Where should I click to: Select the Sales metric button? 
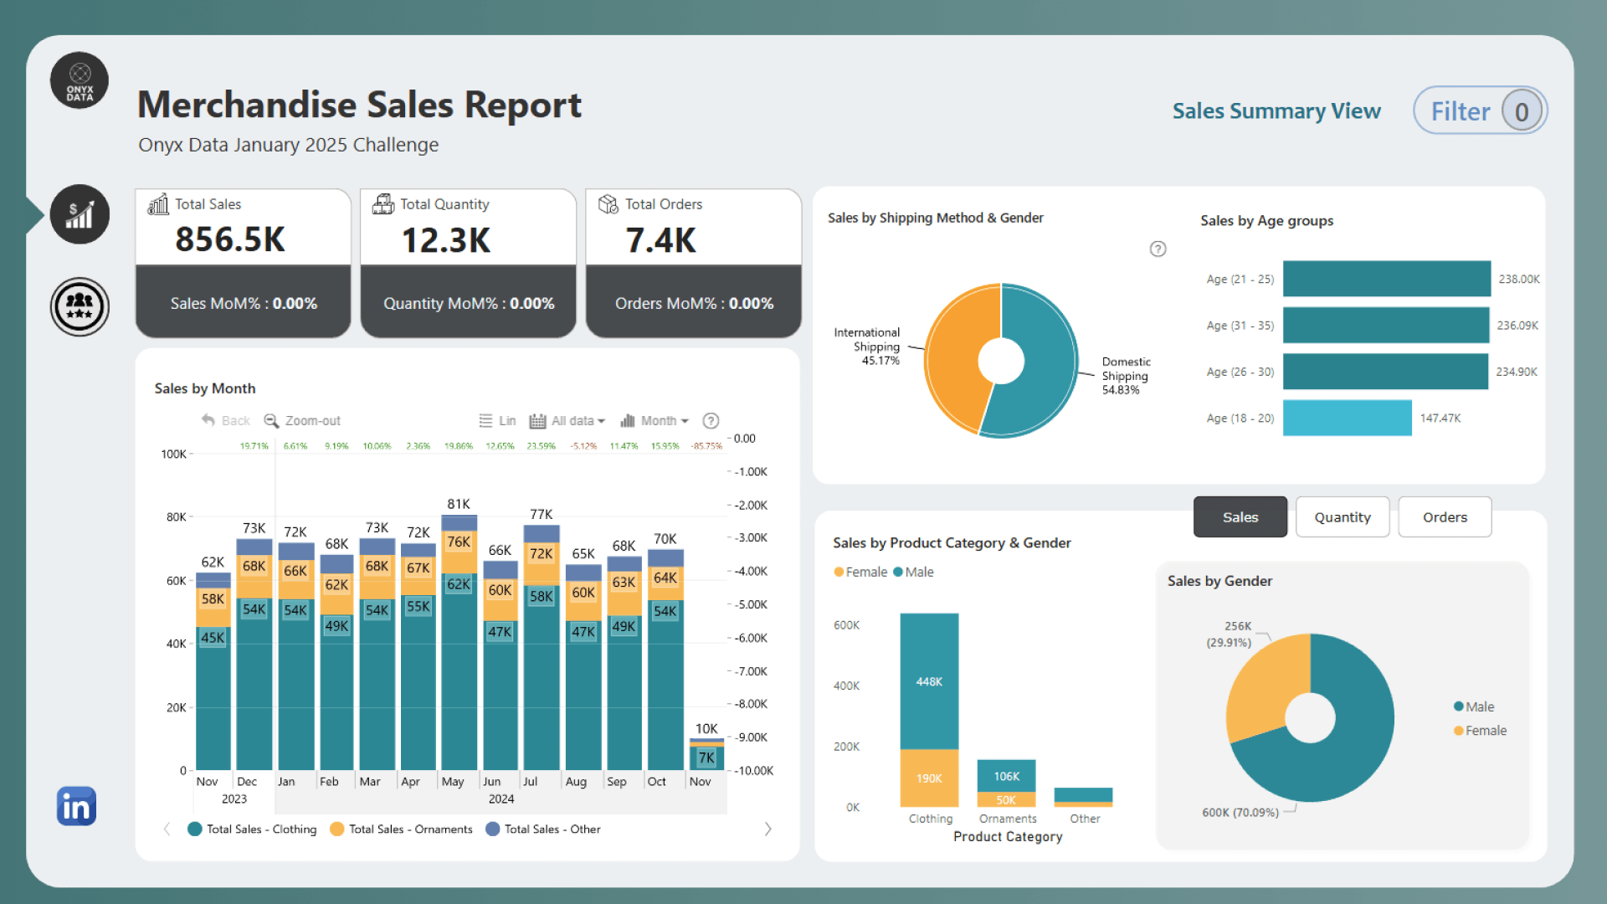[1240, 517]
